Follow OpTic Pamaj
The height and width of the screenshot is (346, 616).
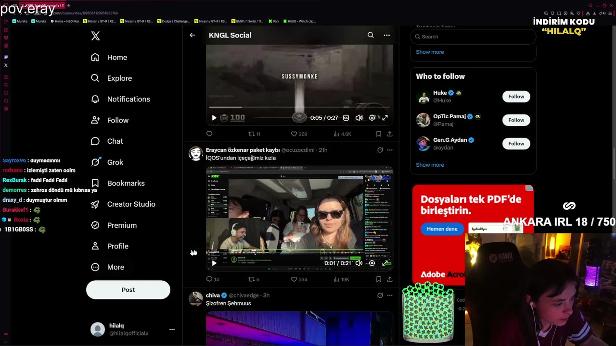pos(516,120)
